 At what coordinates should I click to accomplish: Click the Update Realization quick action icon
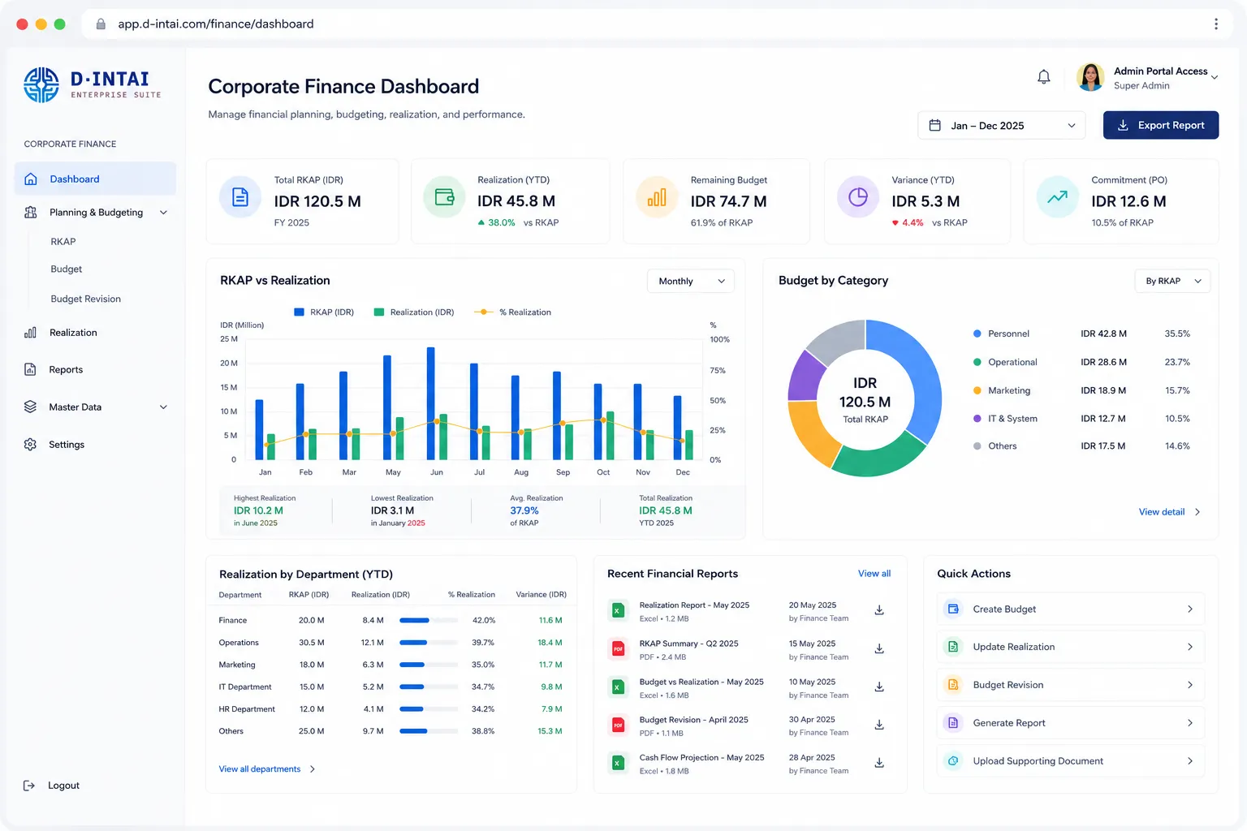click(x=953, y=647)
